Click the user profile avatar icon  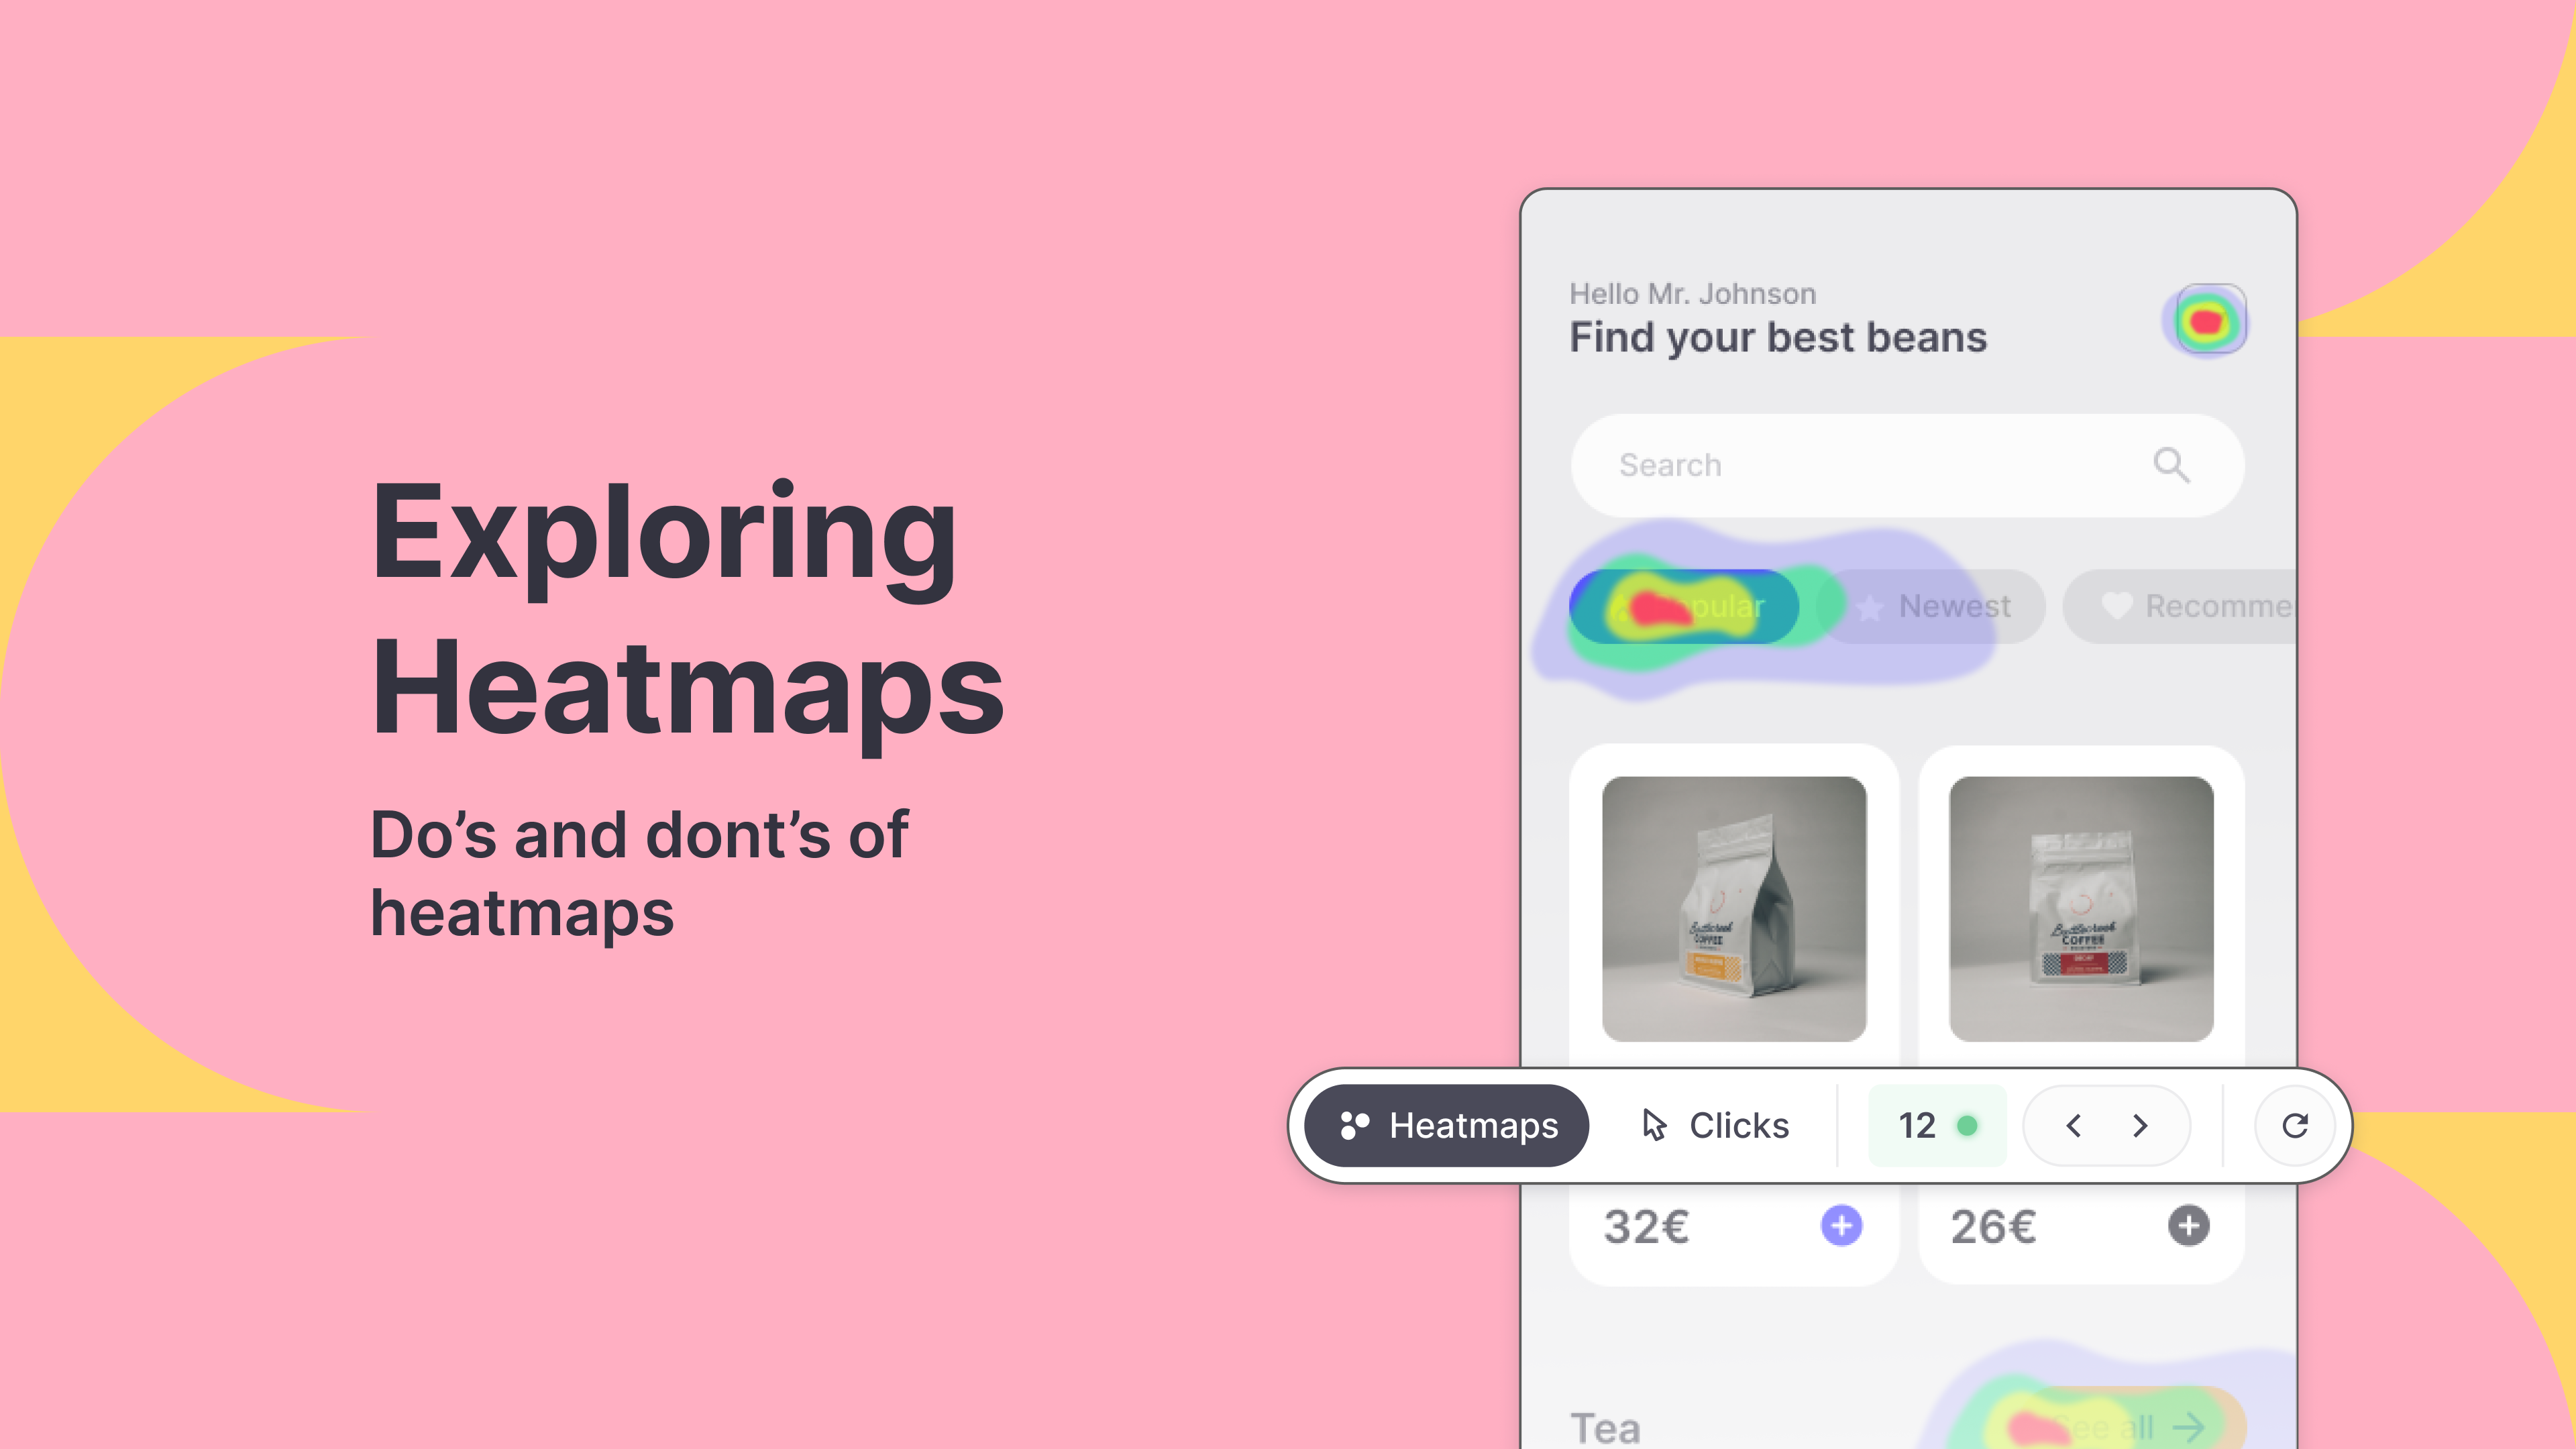(x=2208, y=319)
